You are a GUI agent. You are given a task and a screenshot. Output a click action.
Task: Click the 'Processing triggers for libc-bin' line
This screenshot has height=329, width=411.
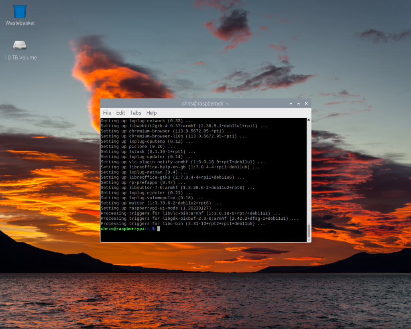[183, 223]
